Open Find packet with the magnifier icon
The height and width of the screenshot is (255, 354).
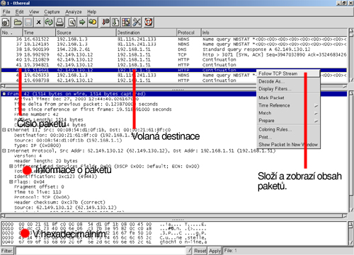coord(72,23)
